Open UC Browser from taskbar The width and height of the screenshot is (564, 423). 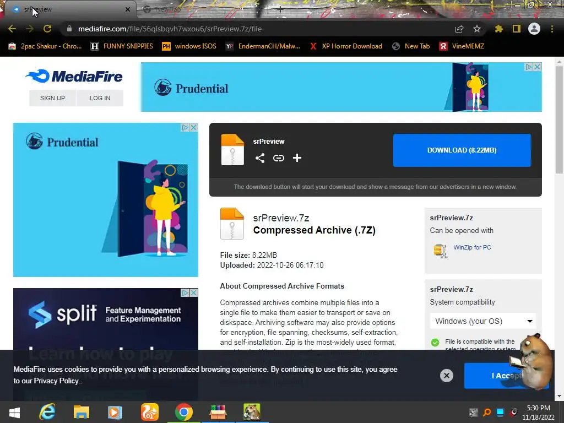point(149,412)
